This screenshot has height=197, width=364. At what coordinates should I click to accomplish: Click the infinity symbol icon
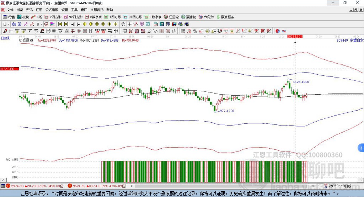pyautogui.click(x=284, y=31)
